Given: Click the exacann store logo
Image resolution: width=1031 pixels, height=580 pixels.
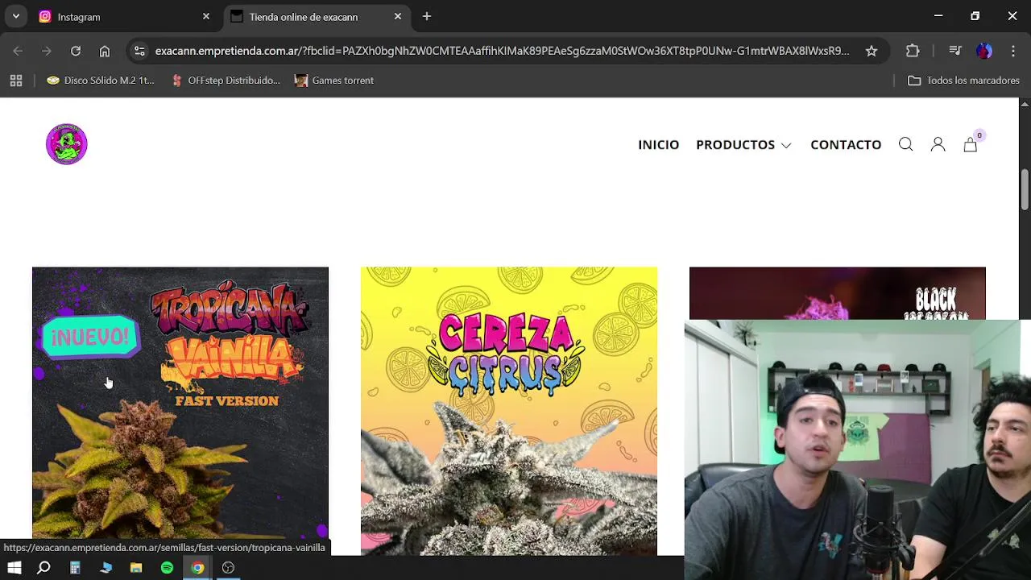Looking at the screenshot, I should coord(66,144).
